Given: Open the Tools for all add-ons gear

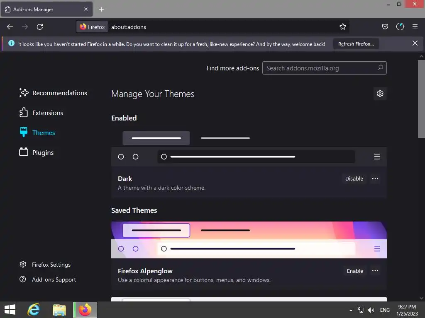Looking at the screenshot, I should pyautogui.click(x=380, y=94).
